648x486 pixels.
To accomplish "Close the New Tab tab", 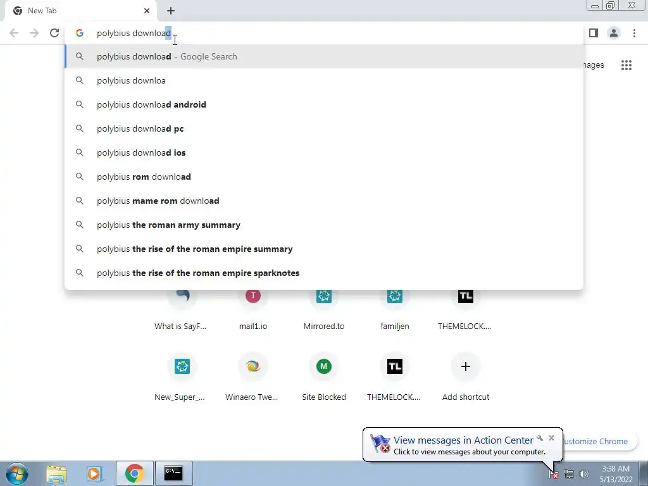I will (x=147, y=11).
